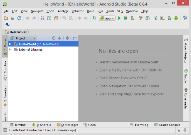Open the Code menu
The height and width of the screenshot is (135, 191).
pos(50,11)
